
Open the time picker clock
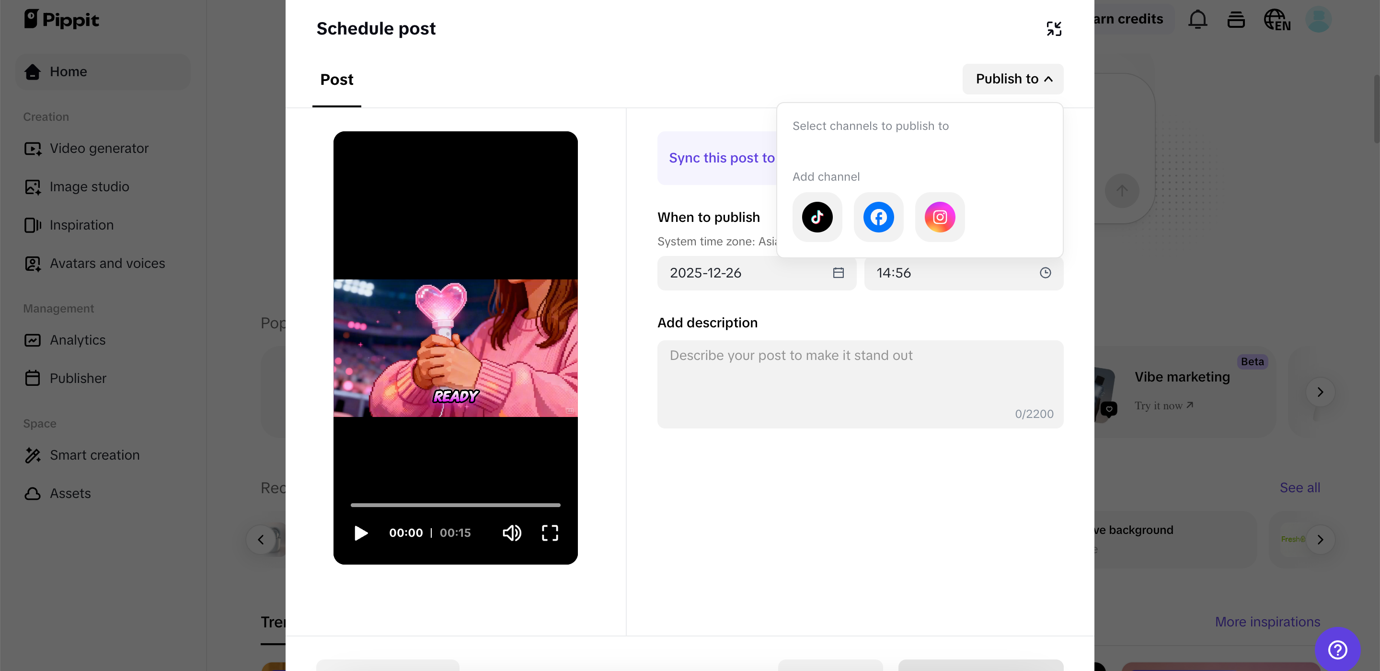pyautogui.click(x=1045, y=273)
